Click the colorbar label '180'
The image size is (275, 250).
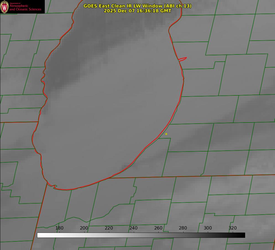[59, 228]
